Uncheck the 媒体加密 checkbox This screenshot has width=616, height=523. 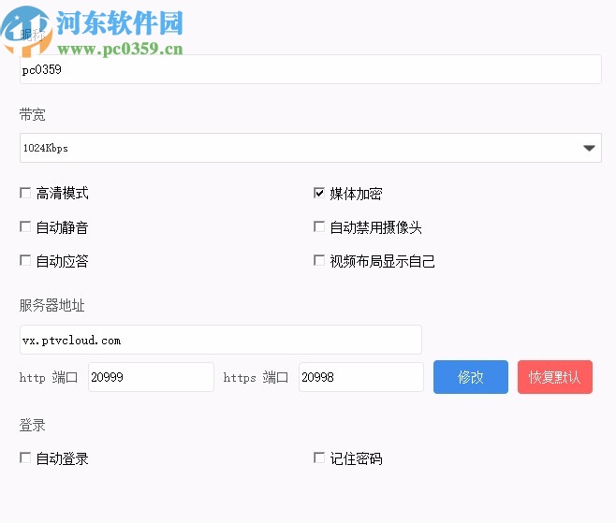pos(319,193)
